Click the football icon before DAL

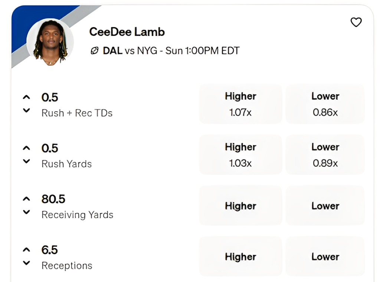tap(95, 51)
